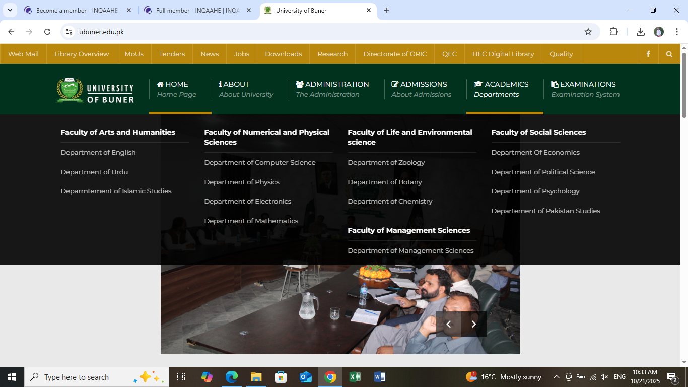Open Chrome extensions puzzle icon
Image resolution: width=688 pixels, height=387 pixels.
click(613, 32)
